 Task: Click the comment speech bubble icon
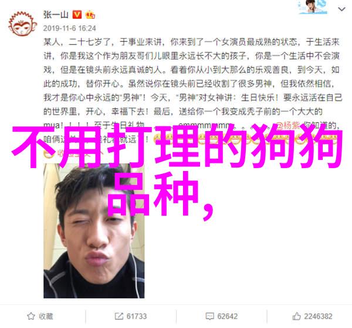click(209, 316)
